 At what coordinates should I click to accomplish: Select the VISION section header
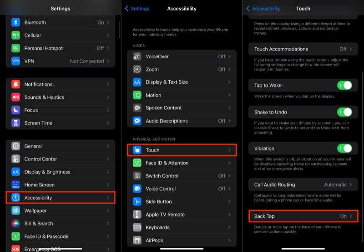(x=139, y=46)
